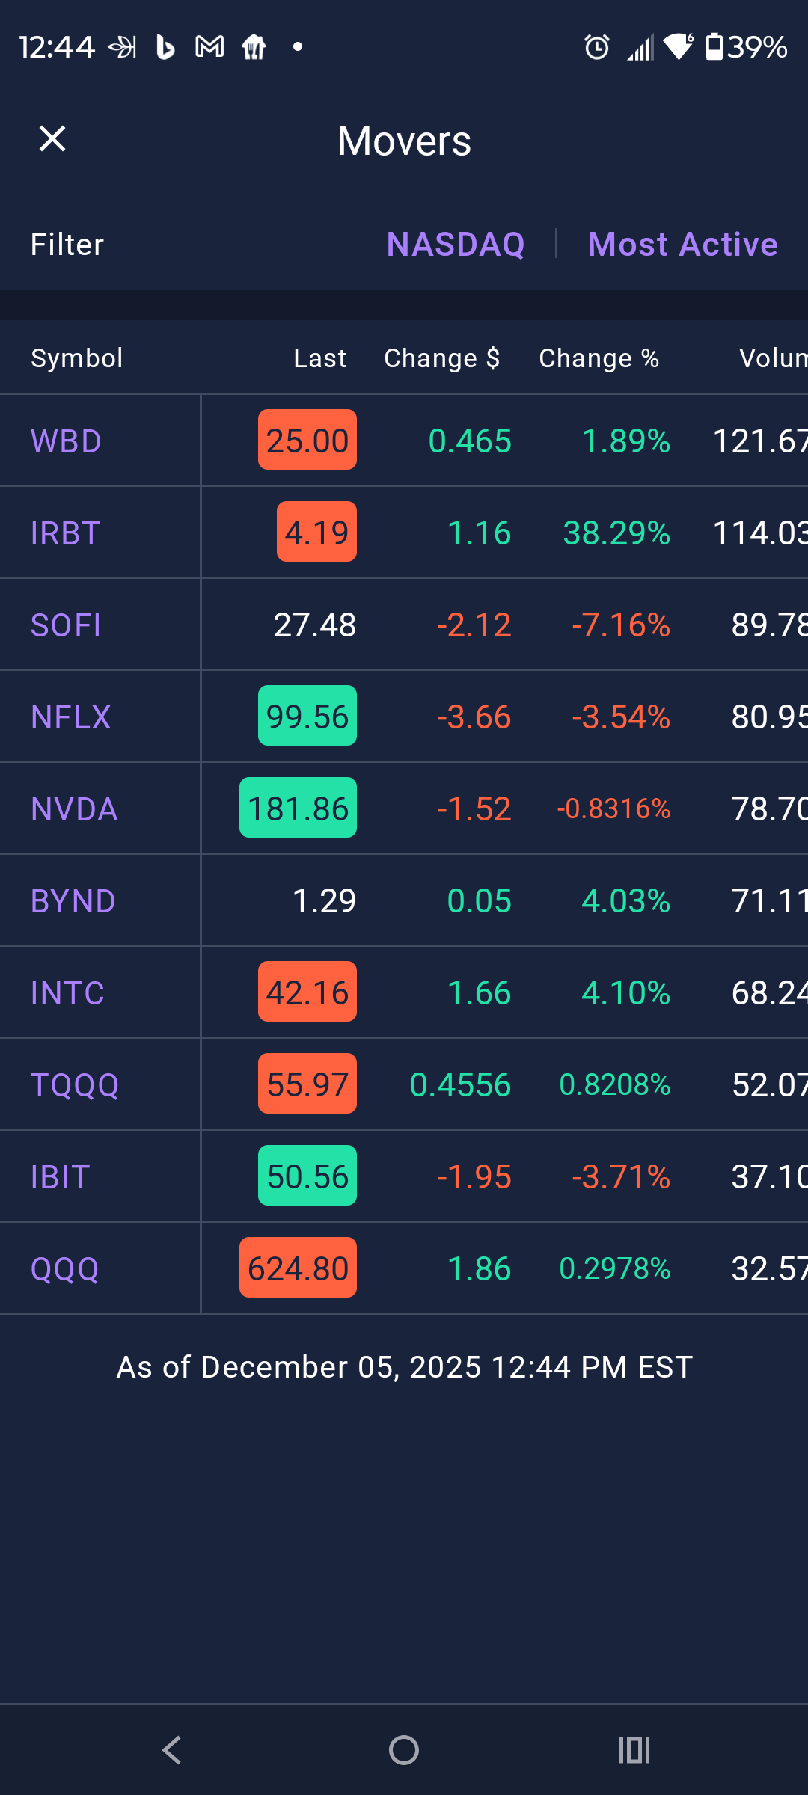Tap the Filter label
Viewport: 808px width, 1795px height.
click(67, 245)
